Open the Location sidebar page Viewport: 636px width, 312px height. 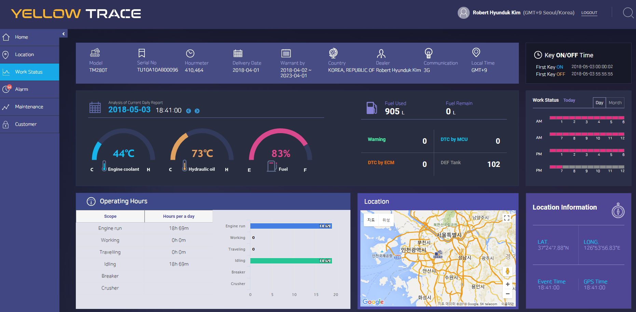tap(24, 55)
